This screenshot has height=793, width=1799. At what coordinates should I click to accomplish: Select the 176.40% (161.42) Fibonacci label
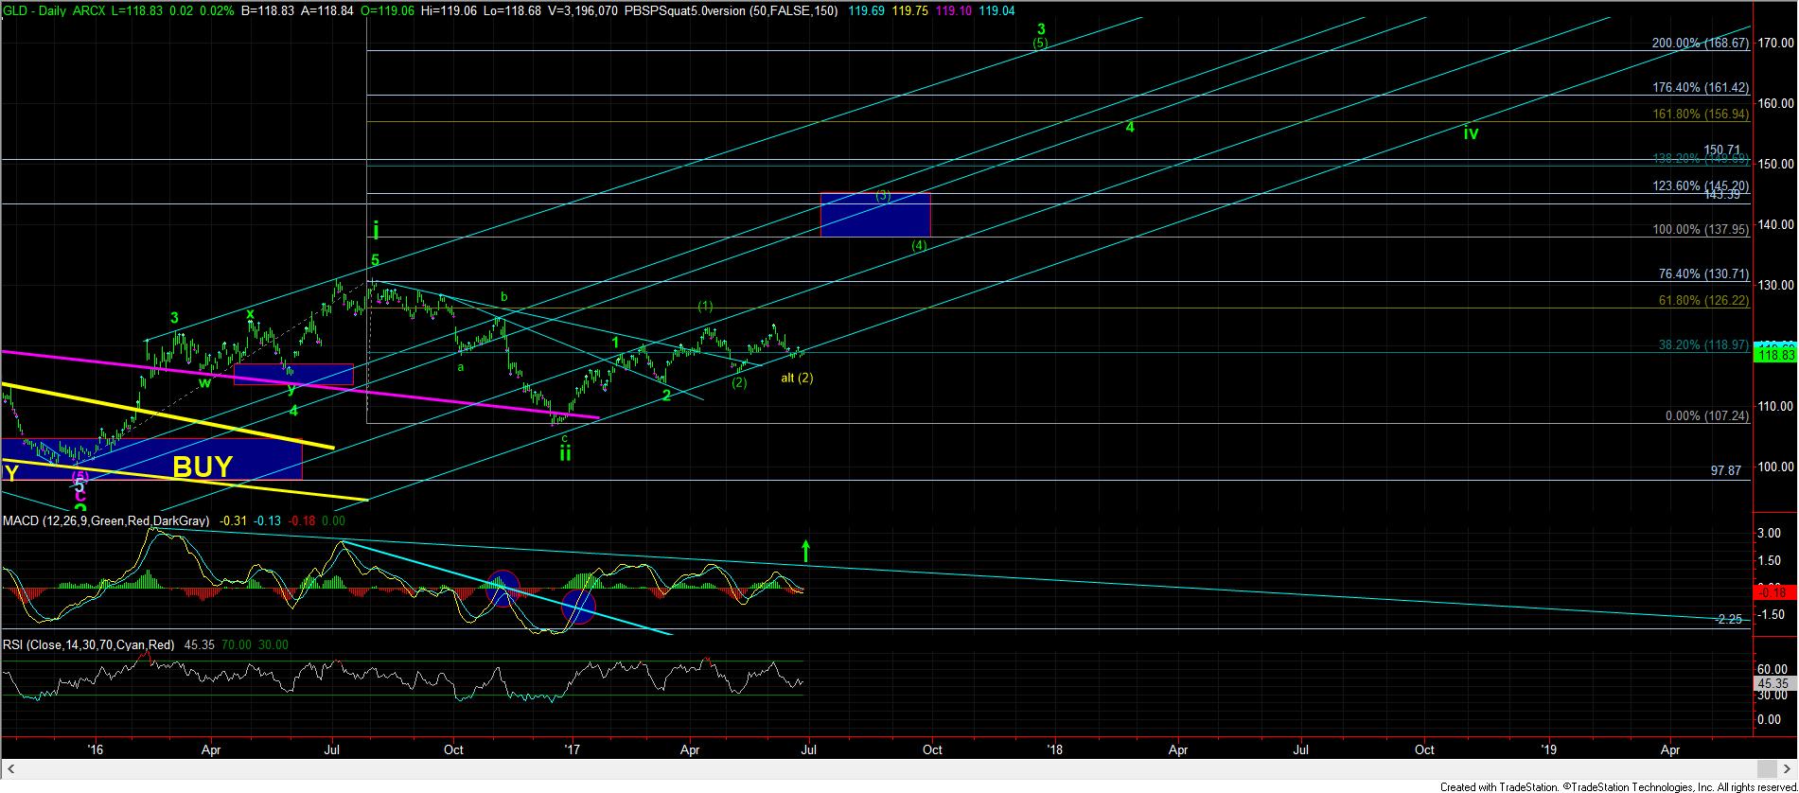(1700, 87)
